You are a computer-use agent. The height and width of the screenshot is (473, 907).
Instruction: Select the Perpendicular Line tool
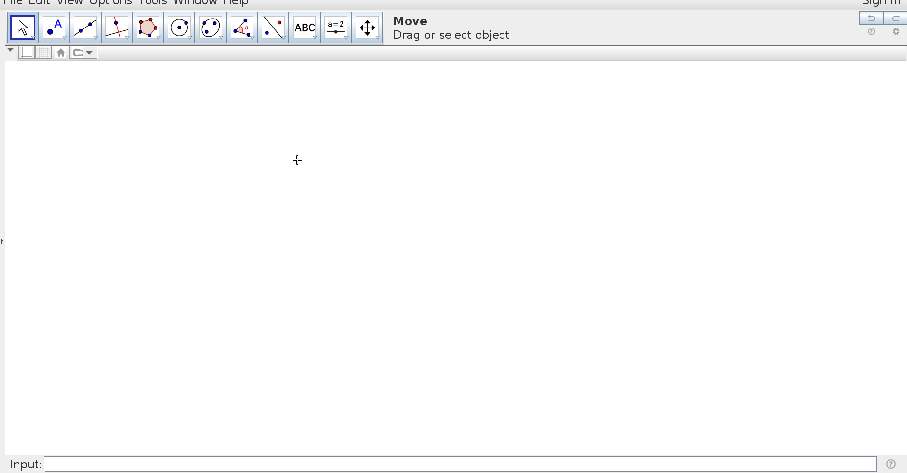pyautogui.click(x=117, y=28)
